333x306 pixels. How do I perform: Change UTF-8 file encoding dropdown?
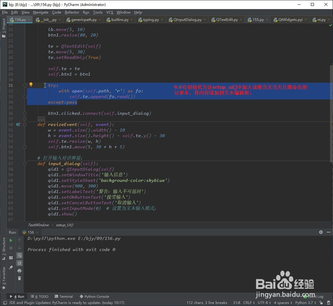264,303
